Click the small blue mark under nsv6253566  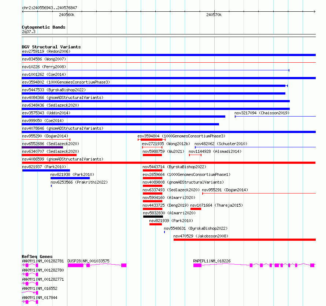click(51, 186)
